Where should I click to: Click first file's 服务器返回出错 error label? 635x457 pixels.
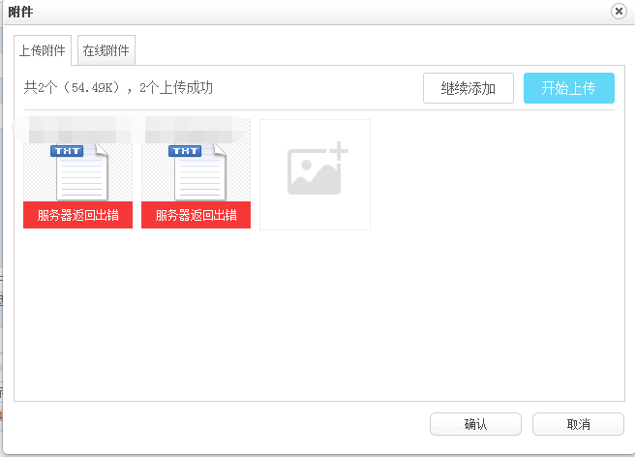pyautogui.click(x=77, y=215)
